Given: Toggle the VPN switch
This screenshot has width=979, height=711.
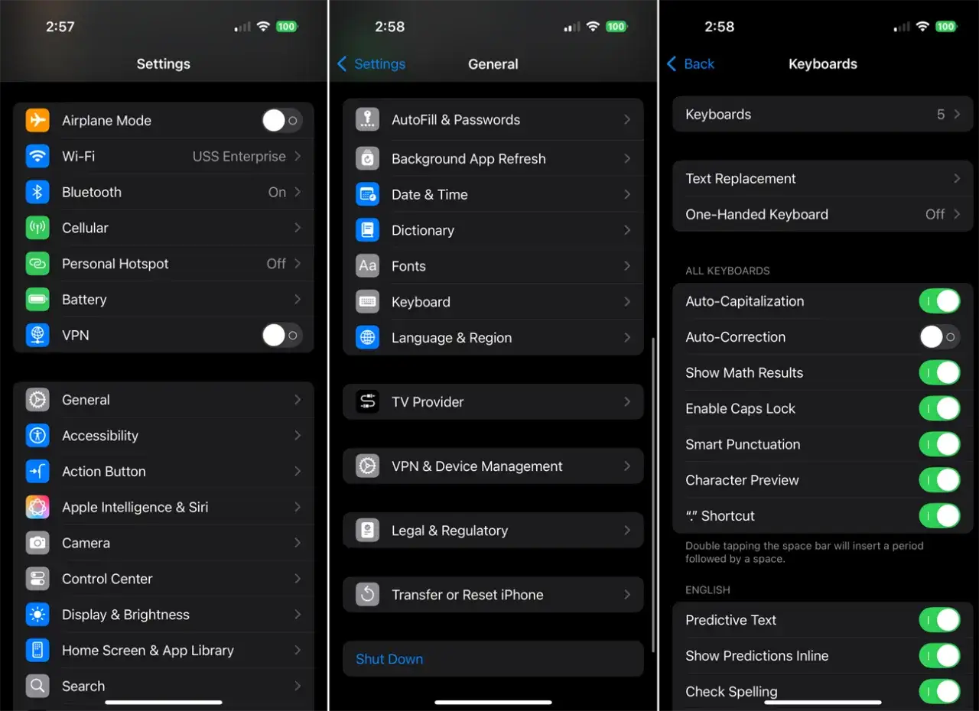Looking at the screenshot, I should [281, 335].
